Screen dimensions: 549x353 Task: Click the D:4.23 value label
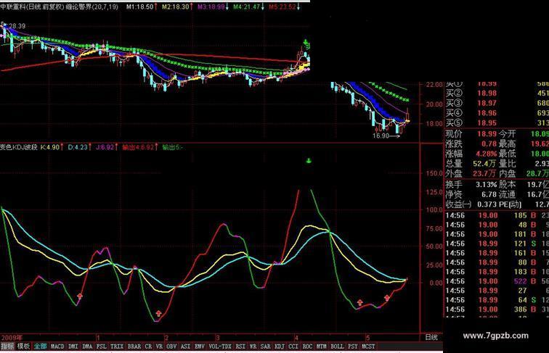78,147
